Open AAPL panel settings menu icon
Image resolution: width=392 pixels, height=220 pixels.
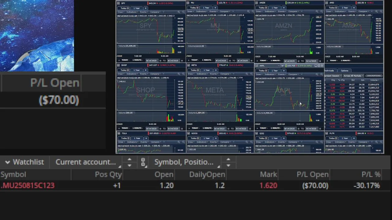(283, 66)
